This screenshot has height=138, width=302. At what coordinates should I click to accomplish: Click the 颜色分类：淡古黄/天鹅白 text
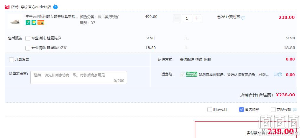(x=100, y=17)
